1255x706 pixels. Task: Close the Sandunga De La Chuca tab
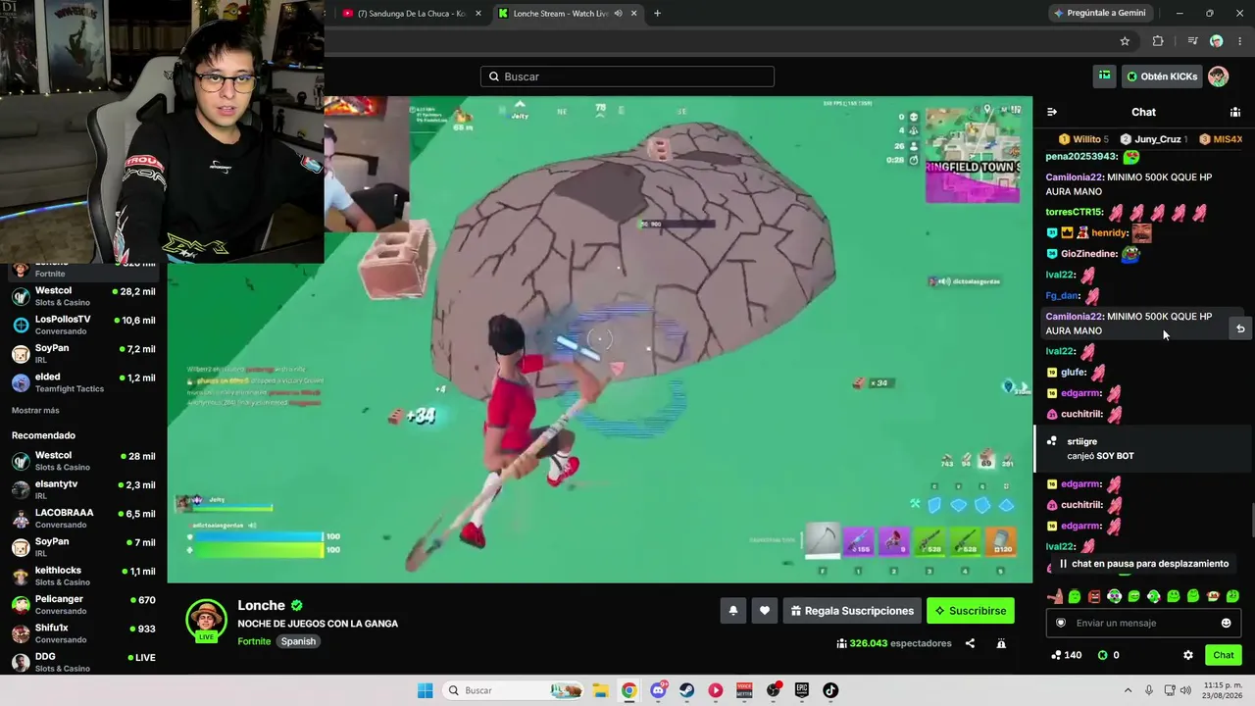click(x=478, y=14)
